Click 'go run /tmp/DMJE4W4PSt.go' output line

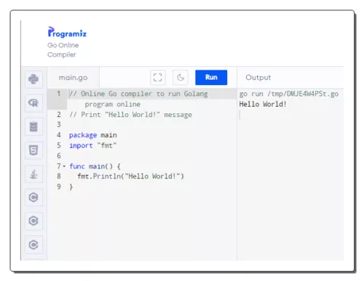coord(289,94)
